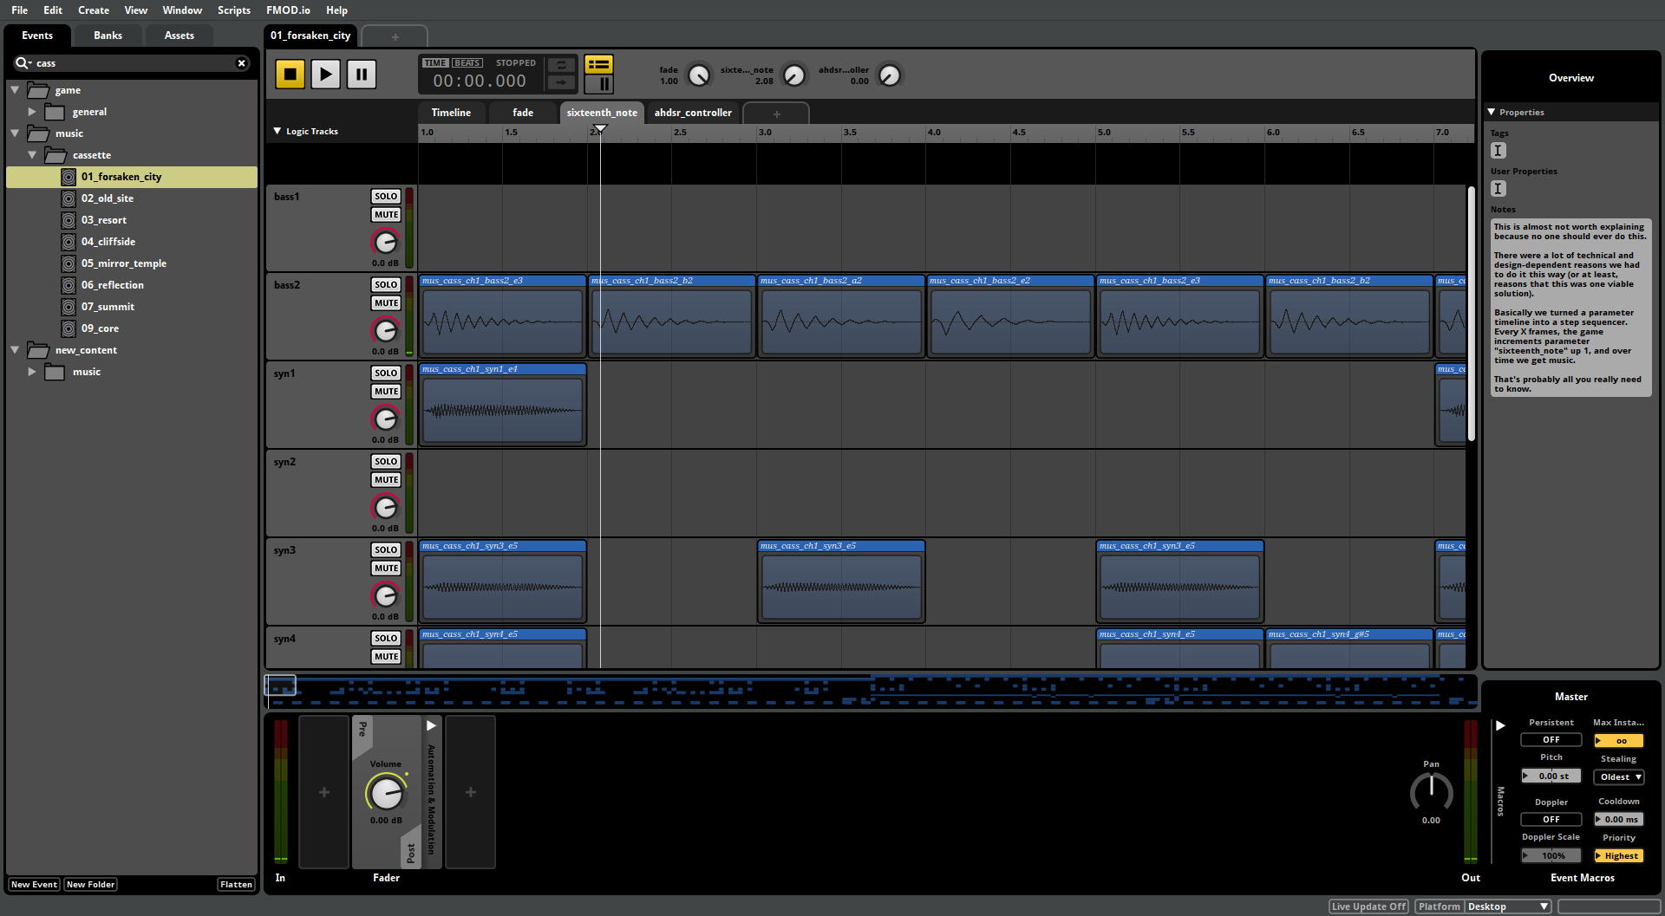Screen dimensions: 1665x916
Task: Adjust the fade parameter knob
Action: point(698,75)
